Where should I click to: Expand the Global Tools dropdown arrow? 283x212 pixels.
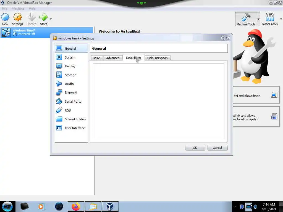click(x=281, y=19)
